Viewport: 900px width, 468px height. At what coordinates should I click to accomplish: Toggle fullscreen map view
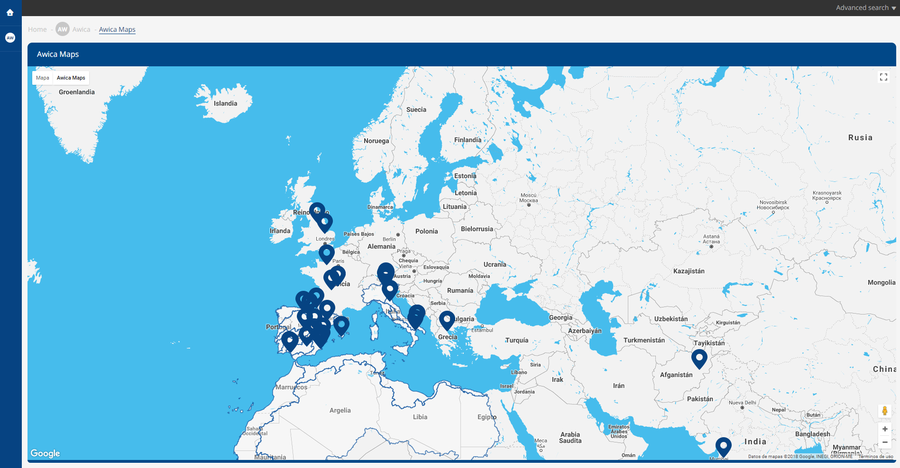point(883,77)
